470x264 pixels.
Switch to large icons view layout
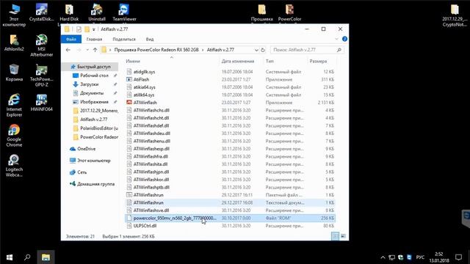[x=343, y=236]
